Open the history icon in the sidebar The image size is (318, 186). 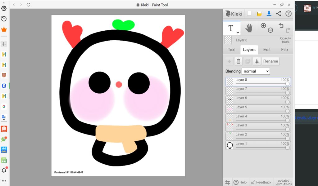point(4,19)
